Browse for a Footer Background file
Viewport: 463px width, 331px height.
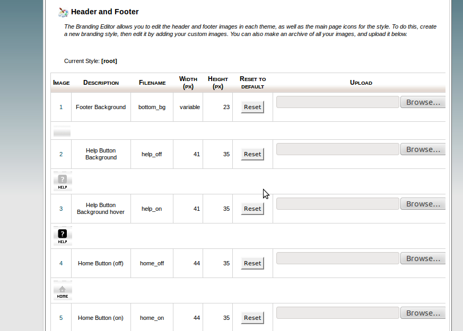click(x=423, y=102)
